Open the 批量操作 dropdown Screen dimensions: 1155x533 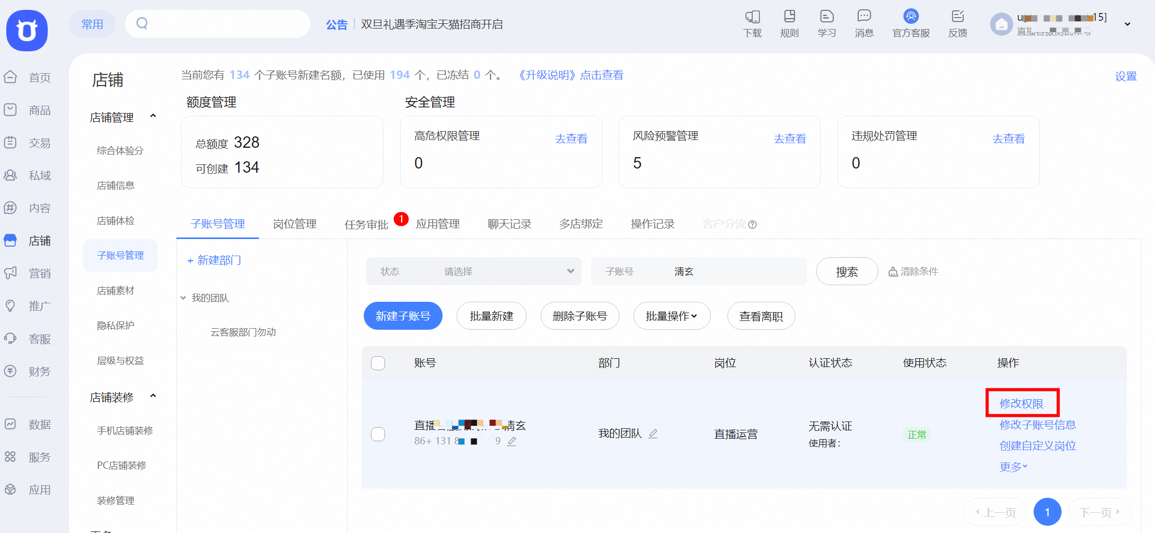coord(672,316)
